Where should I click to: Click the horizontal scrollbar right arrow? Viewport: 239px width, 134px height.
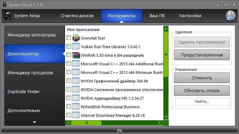[x=160, y=123]
